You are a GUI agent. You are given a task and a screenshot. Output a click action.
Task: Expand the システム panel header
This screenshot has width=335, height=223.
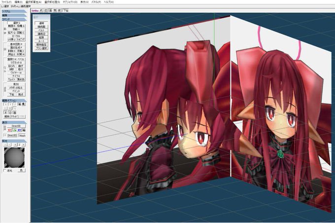tap(14, 11)
